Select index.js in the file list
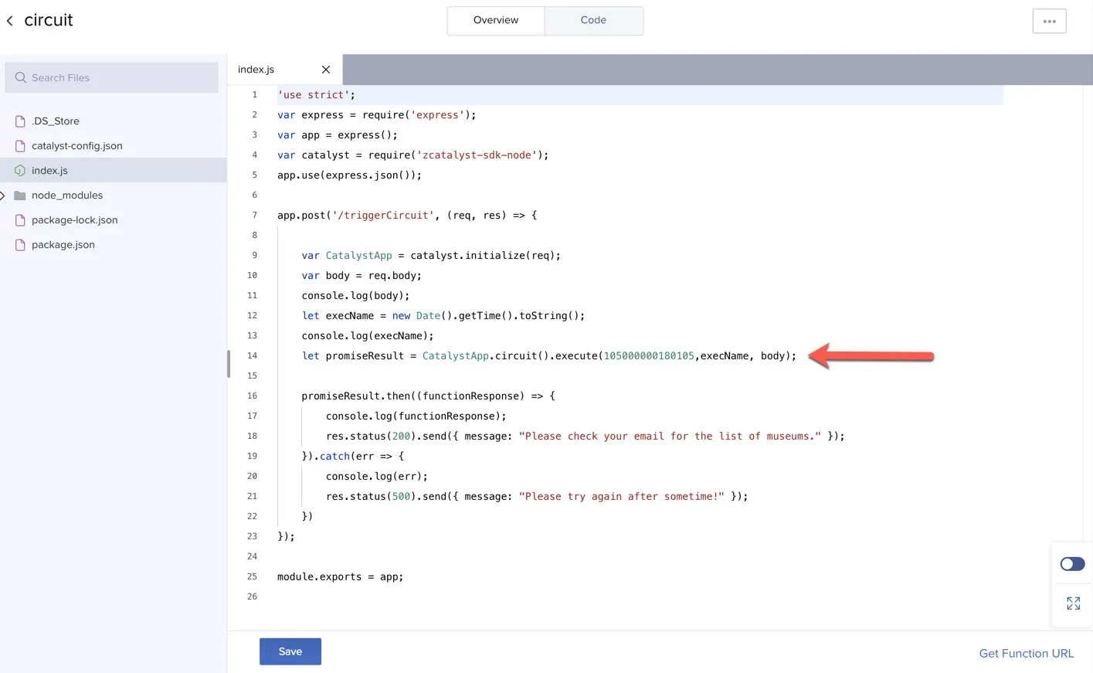This screenshot has height=673, width=1093. tap(49, 171)
